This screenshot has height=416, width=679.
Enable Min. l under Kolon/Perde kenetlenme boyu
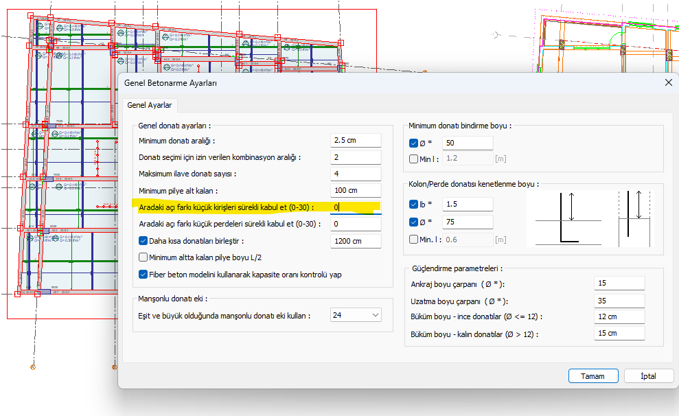(413, 240)
